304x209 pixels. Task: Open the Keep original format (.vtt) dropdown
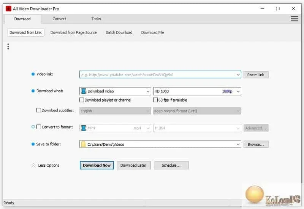tap(197, 111)
